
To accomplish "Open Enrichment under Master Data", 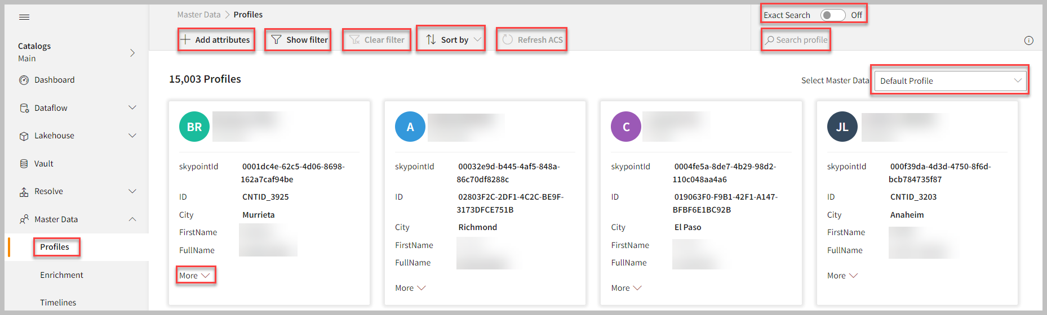I will (61, 275).
